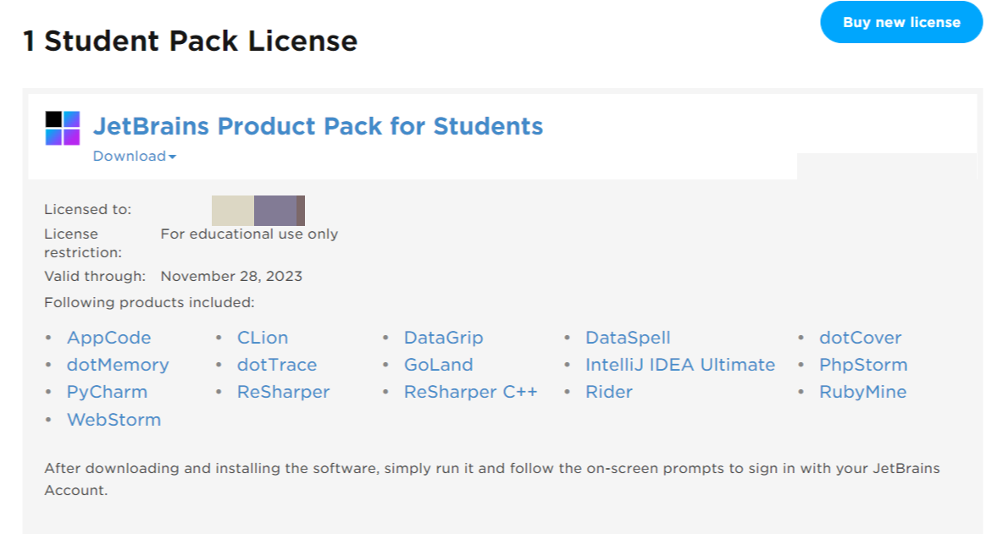Image resolution: width=992 pixels, height=534 pixels.
Task: Click the Licensed to label
Action: click(x=88, y=209)
